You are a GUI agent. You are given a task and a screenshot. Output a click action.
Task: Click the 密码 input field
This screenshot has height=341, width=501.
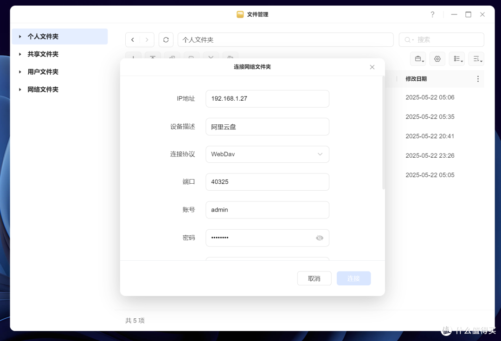point(268,238)
